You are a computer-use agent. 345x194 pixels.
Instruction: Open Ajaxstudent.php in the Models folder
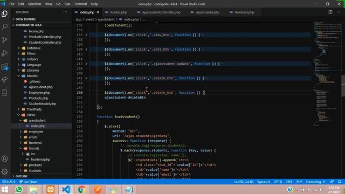[x=40, y=87]
